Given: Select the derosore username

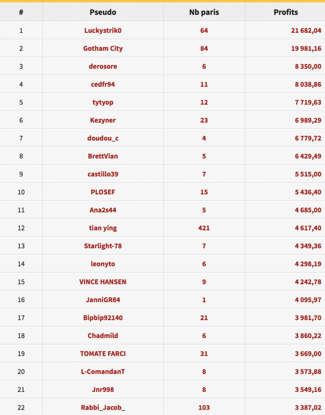Looking at the screenshot, I should point(103,66).
